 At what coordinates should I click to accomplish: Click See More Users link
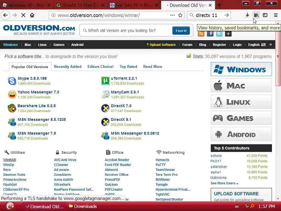coord(224,183)
